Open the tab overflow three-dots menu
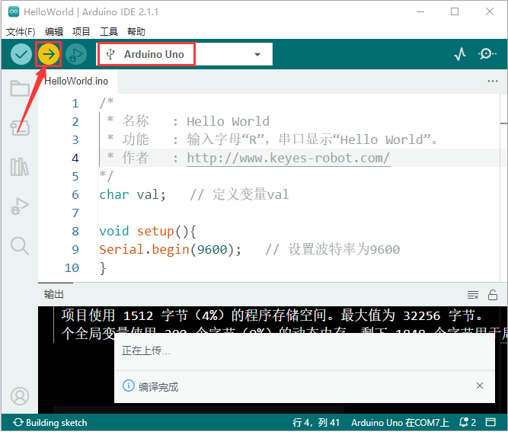This screenshot has width=508, height=432. coord(493,81)
